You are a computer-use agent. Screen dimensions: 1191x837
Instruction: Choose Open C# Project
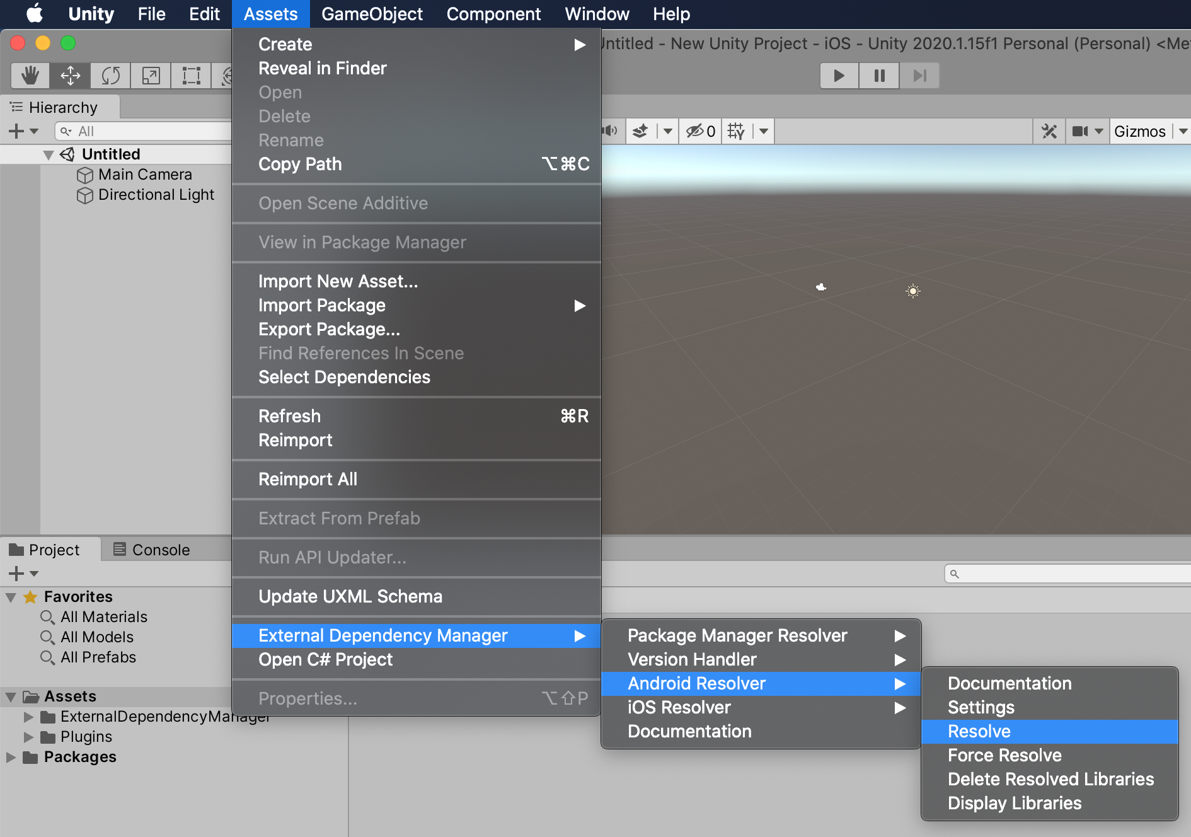coord(417,659)
